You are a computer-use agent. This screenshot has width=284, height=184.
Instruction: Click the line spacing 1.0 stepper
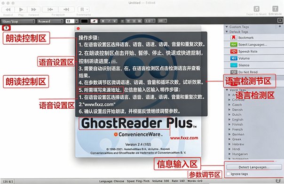[x=150, y=21]
